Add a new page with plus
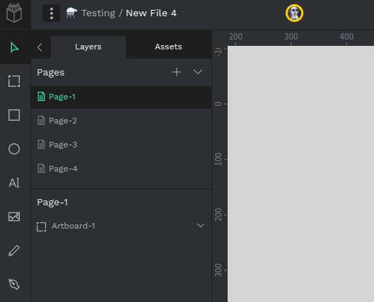This screenshot has height=302, width=374. (177, 72)
